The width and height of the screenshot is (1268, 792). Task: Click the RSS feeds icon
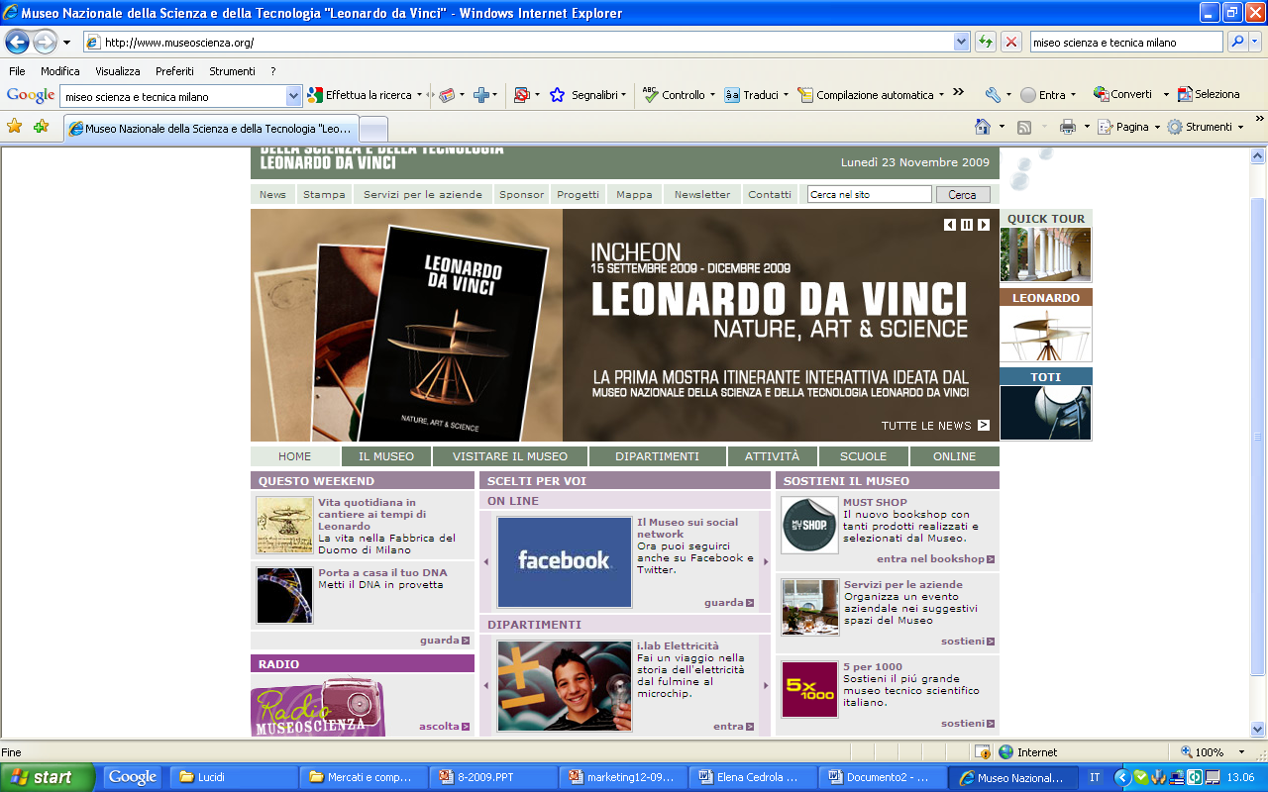pos(1024,127)
